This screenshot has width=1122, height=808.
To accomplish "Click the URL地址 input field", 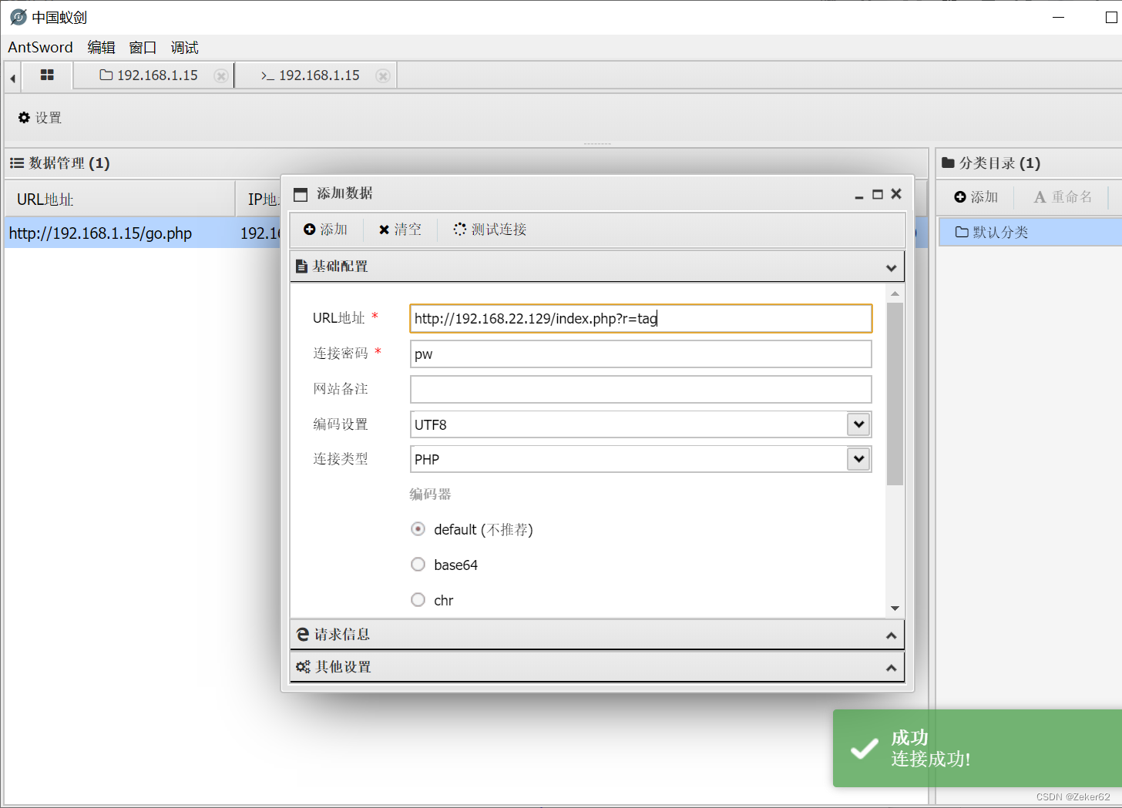I will (640, 319).
